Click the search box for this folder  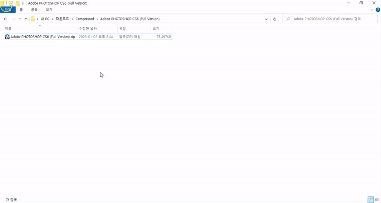tap(330, 19)
